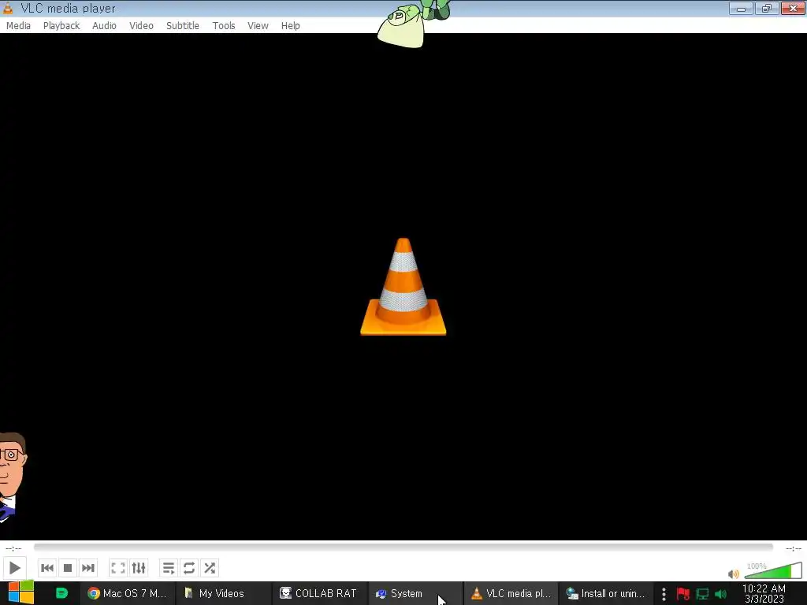Close the VLC media player window
Viewport: 807px width, 605px height.
(x=793, y=8)
